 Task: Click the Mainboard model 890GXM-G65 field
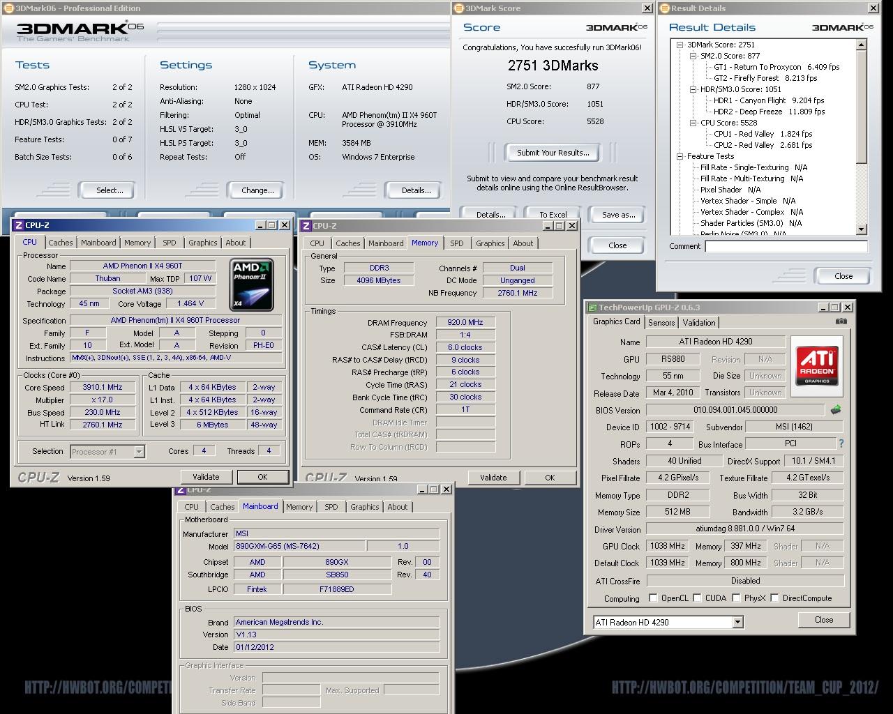[299, 547]
